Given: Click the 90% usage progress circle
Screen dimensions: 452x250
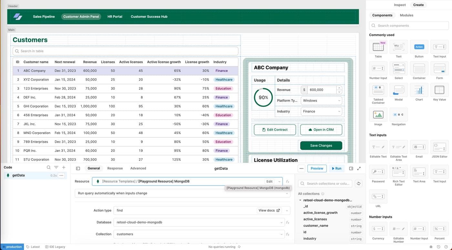Looking at the screenshot, I should pyautogui.click(x=263, y=97).
